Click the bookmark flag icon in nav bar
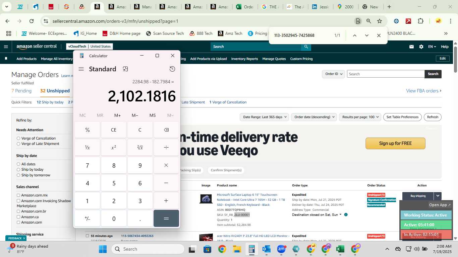The width and height of the screenshot is (458, 257). pyautogui.click(x=6, y=59)
